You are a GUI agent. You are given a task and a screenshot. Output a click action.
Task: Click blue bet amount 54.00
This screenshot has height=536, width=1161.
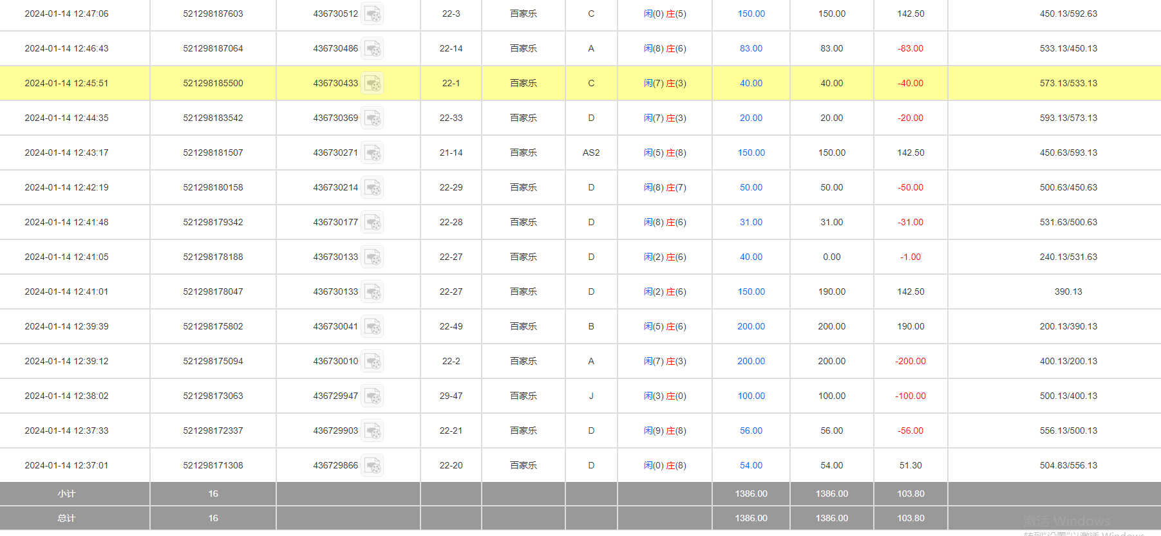click(x=751, y=466)
